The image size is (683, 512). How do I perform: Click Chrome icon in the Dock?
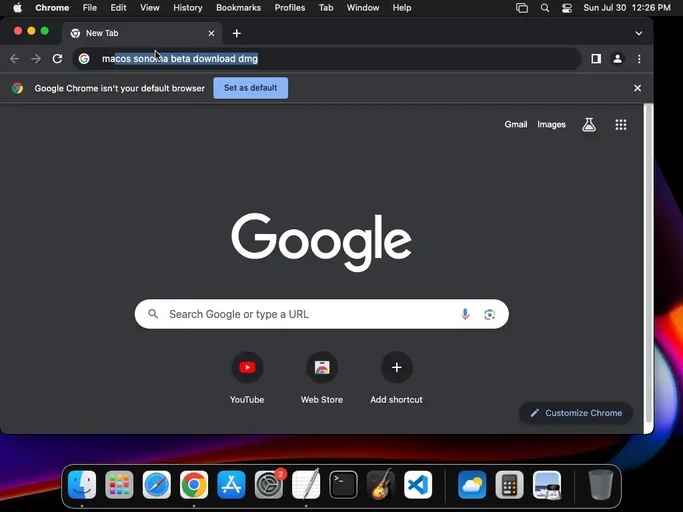[194, 485]
